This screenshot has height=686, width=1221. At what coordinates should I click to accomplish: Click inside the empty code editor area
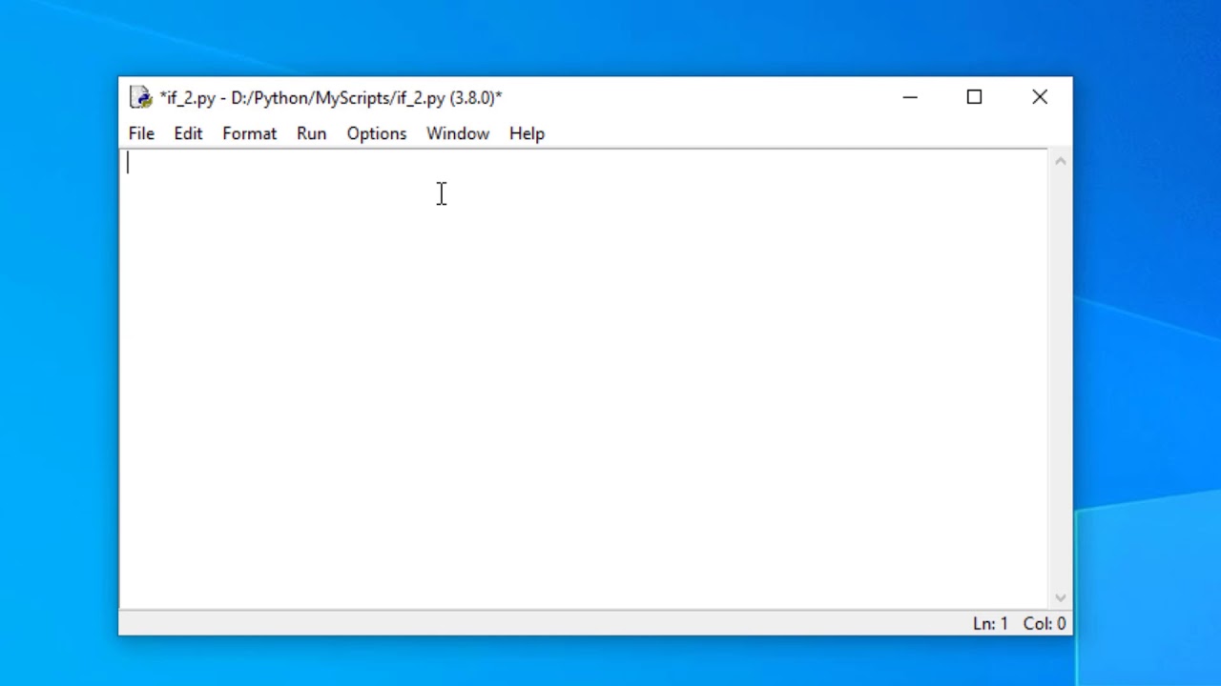[x=584, y=379]
